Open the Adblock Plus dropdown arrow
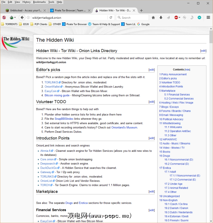Viewport: 213px width, 223px height. click(x=180, y=18)
